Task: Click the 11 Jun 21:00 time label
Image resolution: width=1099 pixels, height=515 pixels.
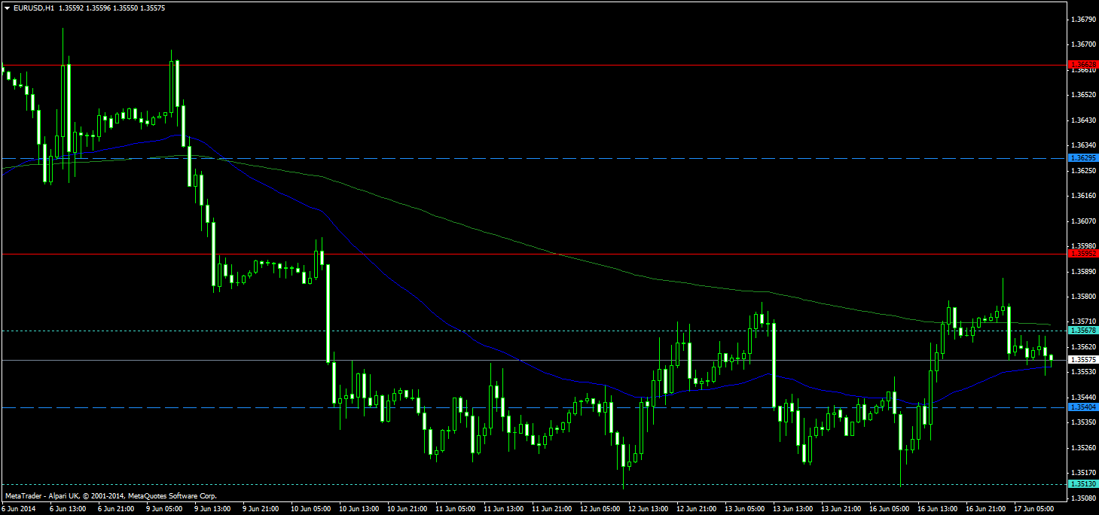Action: click(551, 508)
